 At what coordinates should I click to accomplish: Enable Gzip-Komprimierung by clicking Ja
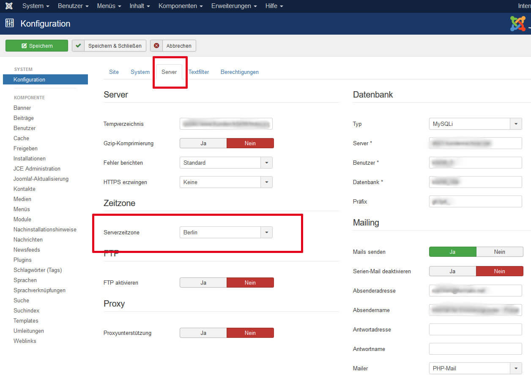click(203, 143)
